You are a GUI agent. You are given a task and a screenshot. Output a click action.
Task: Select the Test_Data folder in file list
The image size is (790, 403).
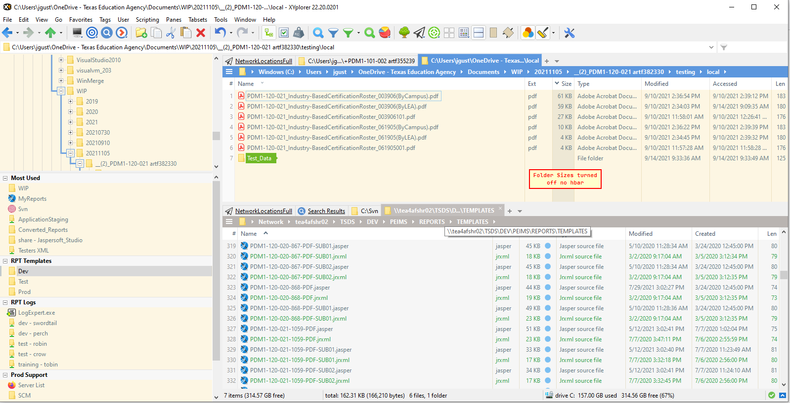259,158
